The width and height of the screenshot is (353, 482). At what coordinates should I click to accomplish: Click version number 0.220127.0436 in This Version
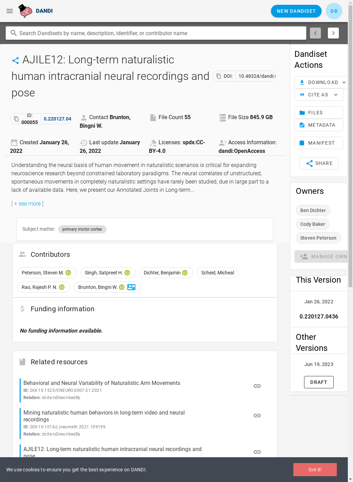click(x=319, y=316)
